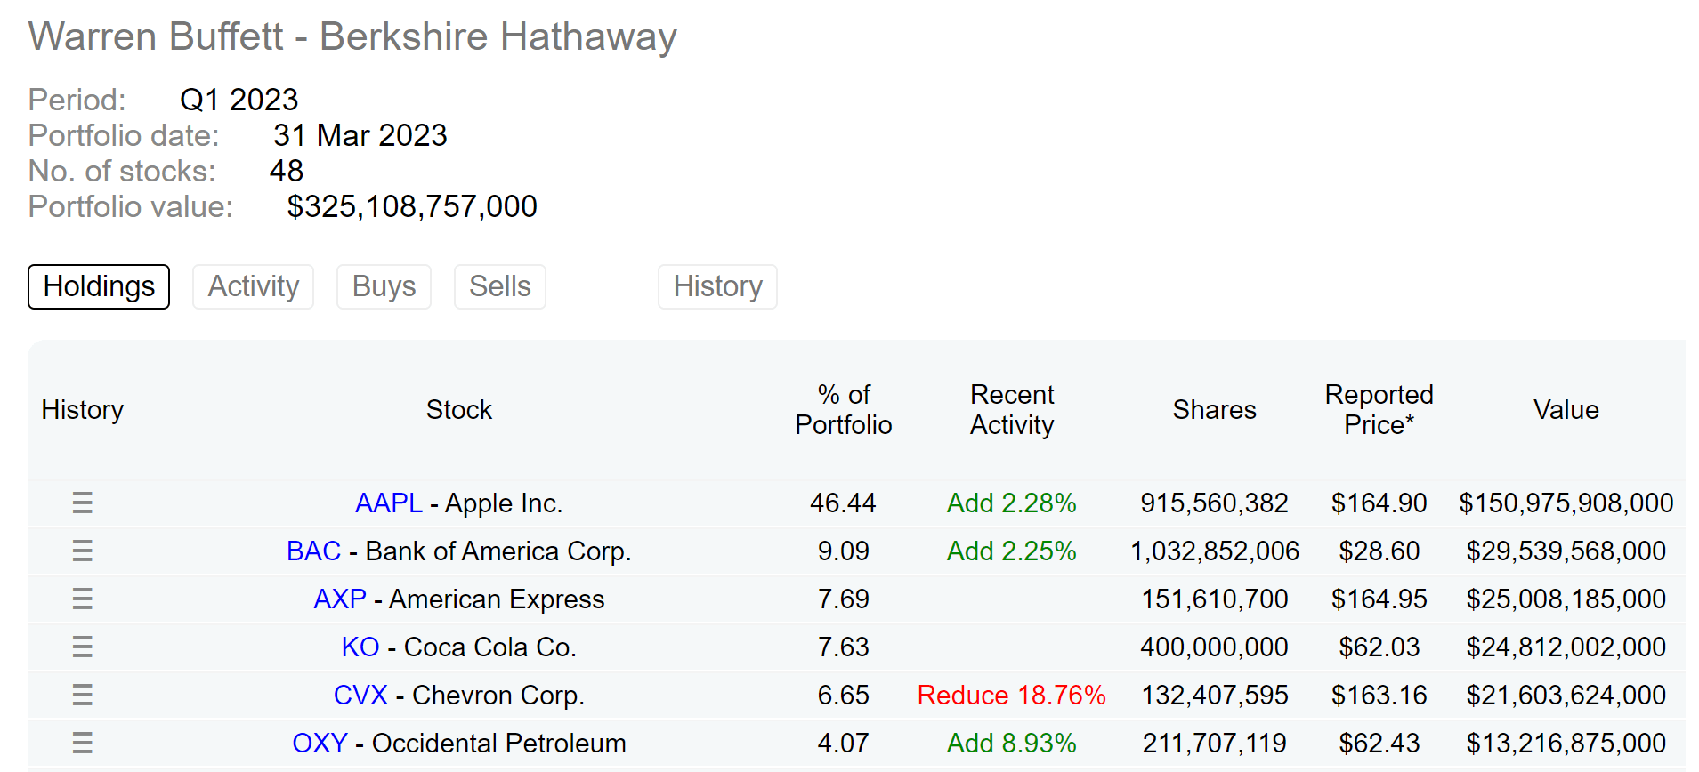Select the Holdings tab
The width and height of the screenshot is (1699, 772).
(x=99, y=286)
